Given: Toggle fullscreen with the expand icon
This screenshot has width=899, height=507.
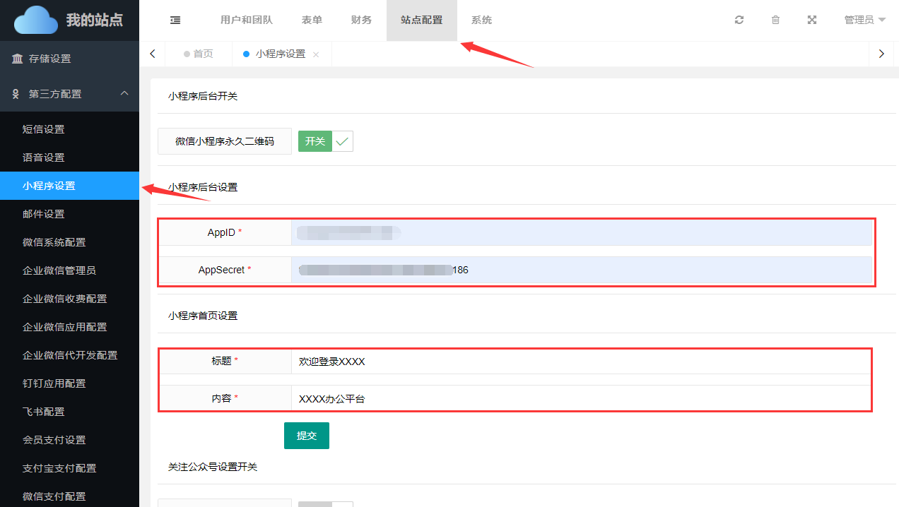Looking at the screenshot, I should click(812, 20).
